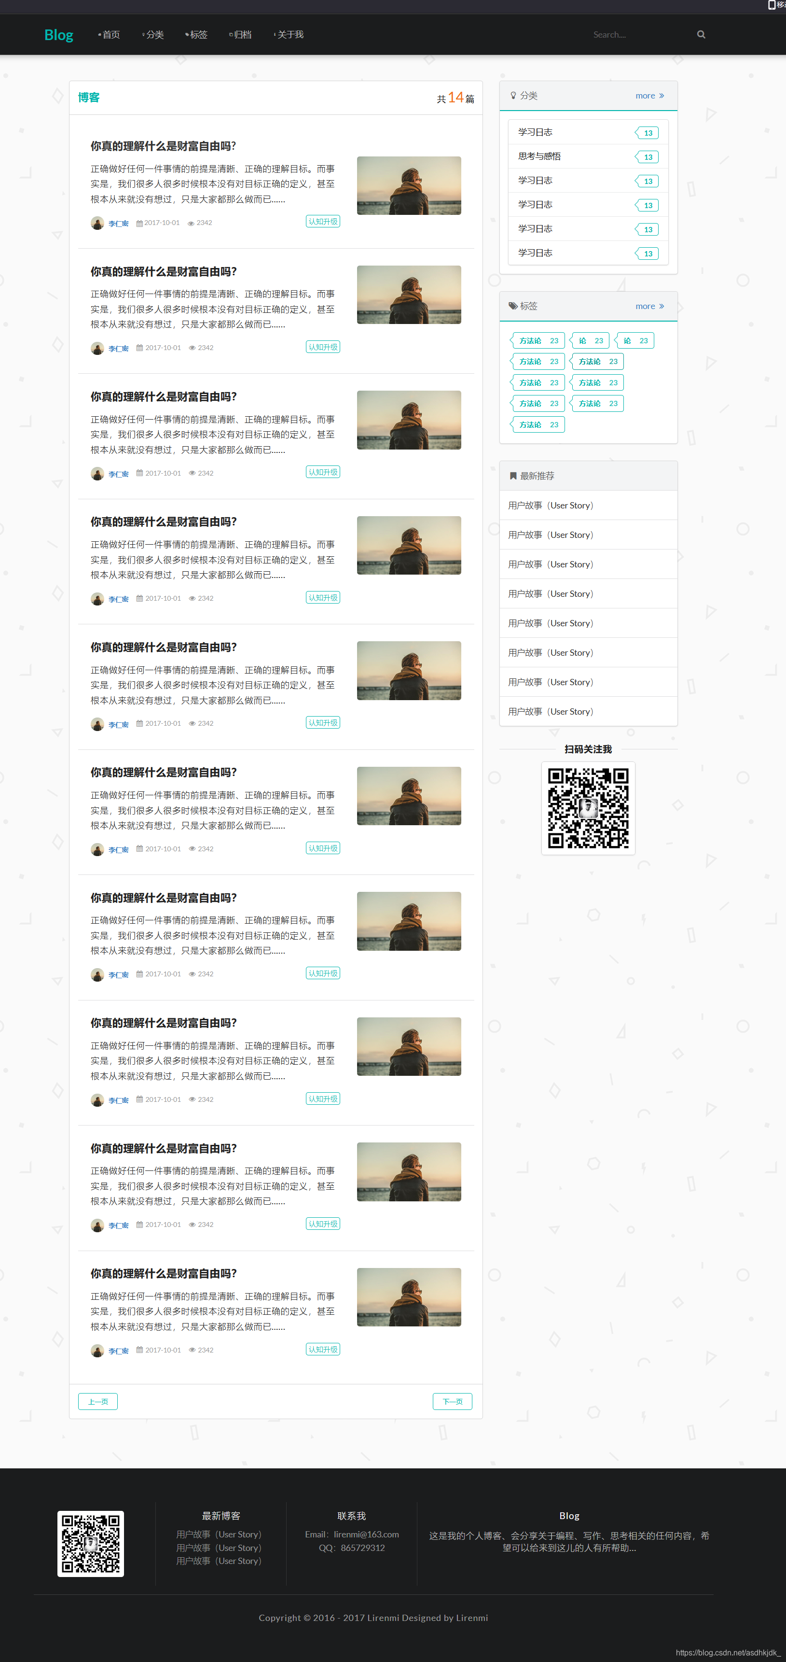
Task: Open the 归档 menu item
Action: point(242,34)
